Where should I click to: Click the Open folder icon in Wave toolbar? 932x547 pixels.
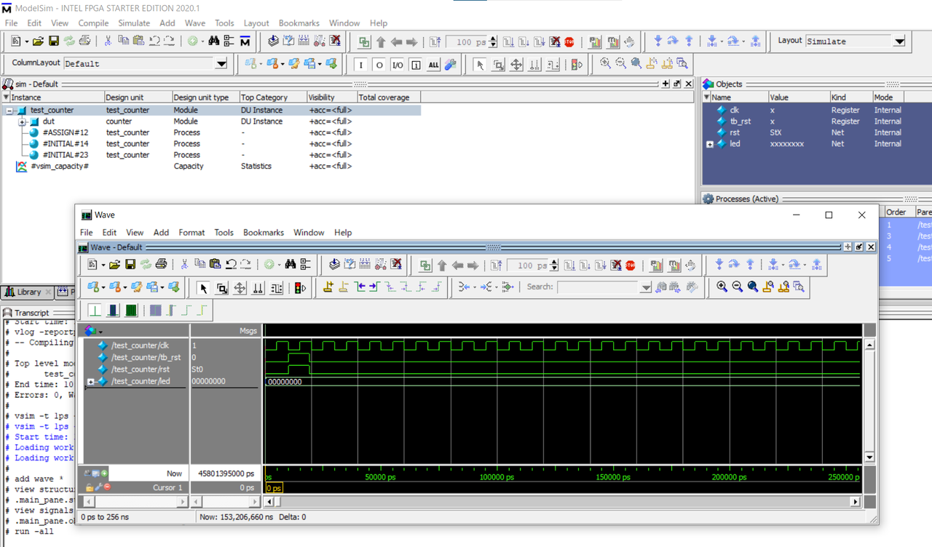click(x=115, y=265)
